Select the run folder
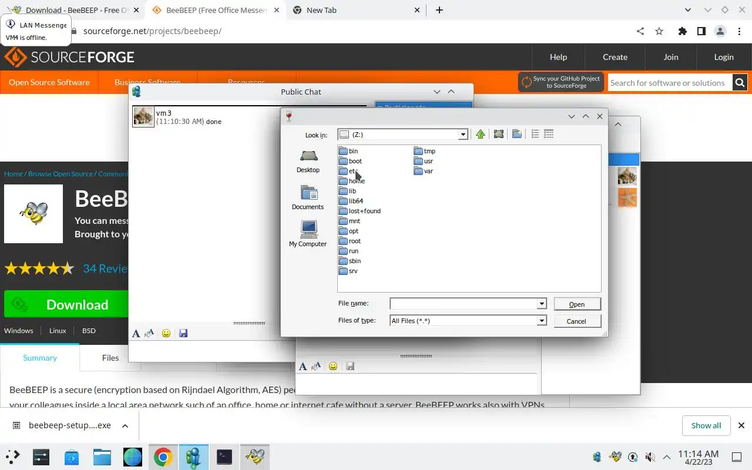The width and height of the screenshot is (752, 470). [349, 251]
